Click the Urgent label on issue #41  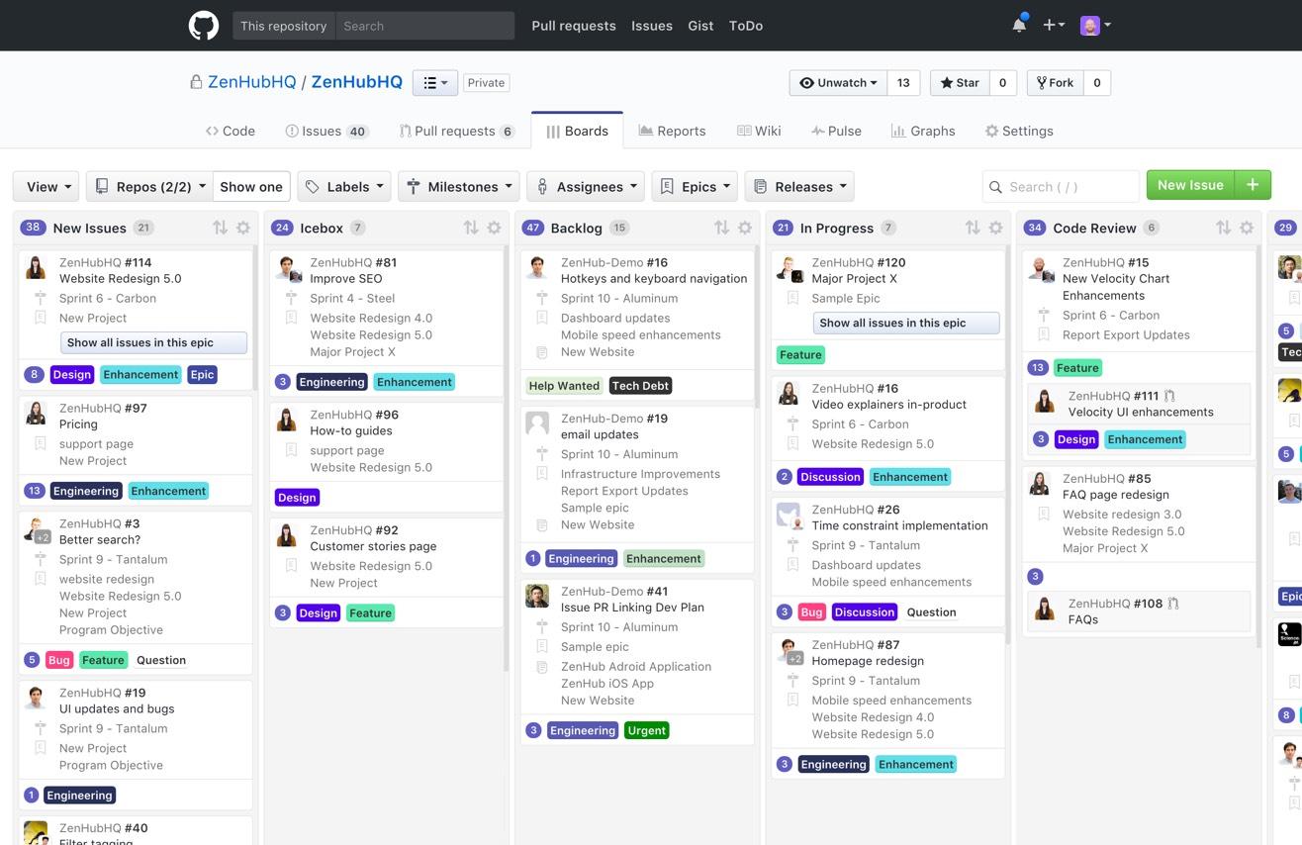pos(646,730)
